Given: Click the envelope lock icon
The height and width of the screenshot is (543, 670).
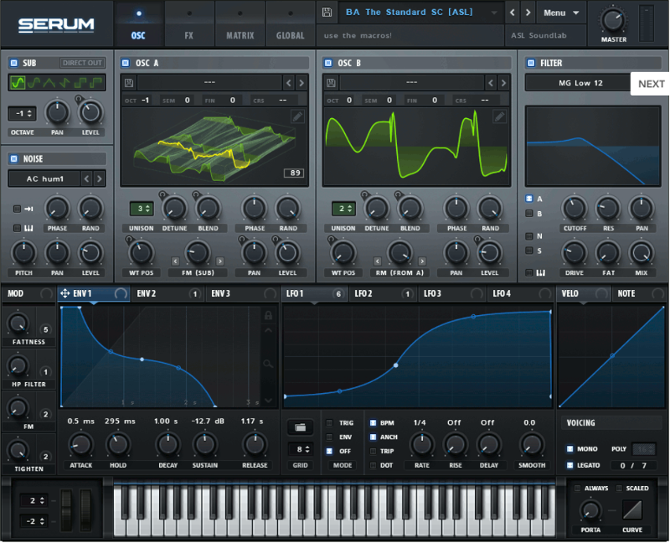Looking at the screenshot, I should [268, 316].
